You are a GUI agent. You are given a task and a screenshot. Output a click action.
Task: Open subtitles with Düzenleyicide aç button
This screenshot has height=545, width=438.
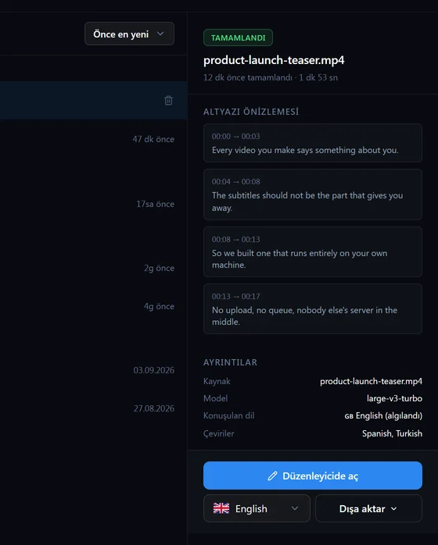(313, 476)
